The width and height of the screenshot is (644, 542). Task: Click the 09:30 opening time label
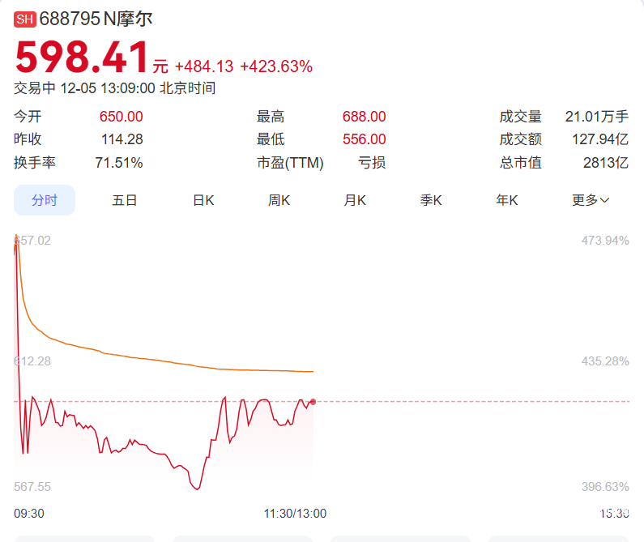click(29, 513)
